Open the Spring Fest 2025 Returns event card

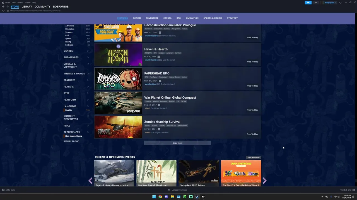coord(199,173)
